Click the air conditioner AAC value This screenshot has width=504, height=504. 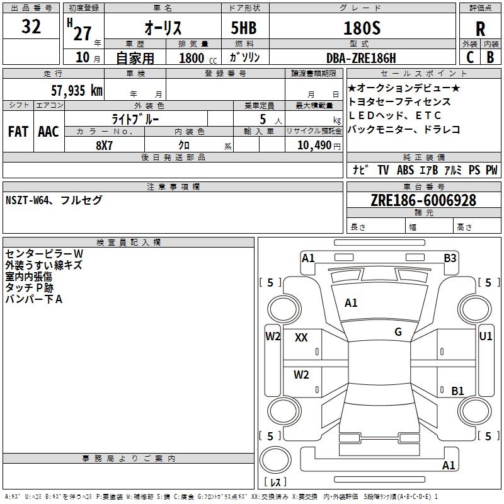click(49, 132)
